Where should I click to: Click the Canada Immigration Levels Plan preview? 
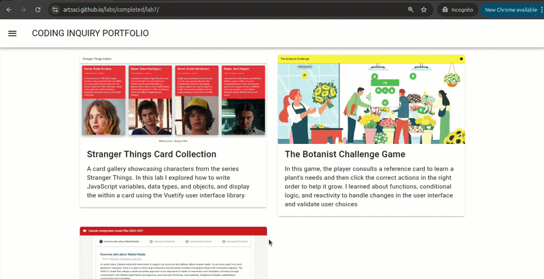[173, 255]
